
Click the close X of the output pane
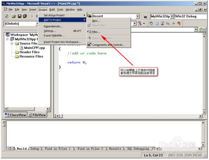click(4, 122)
